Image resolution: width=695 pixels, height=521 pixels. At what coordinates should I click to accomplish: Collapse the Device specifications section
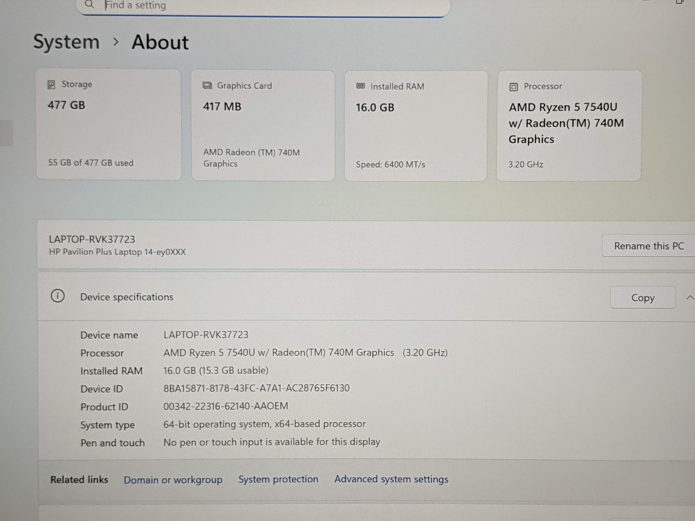coord(690,298)
